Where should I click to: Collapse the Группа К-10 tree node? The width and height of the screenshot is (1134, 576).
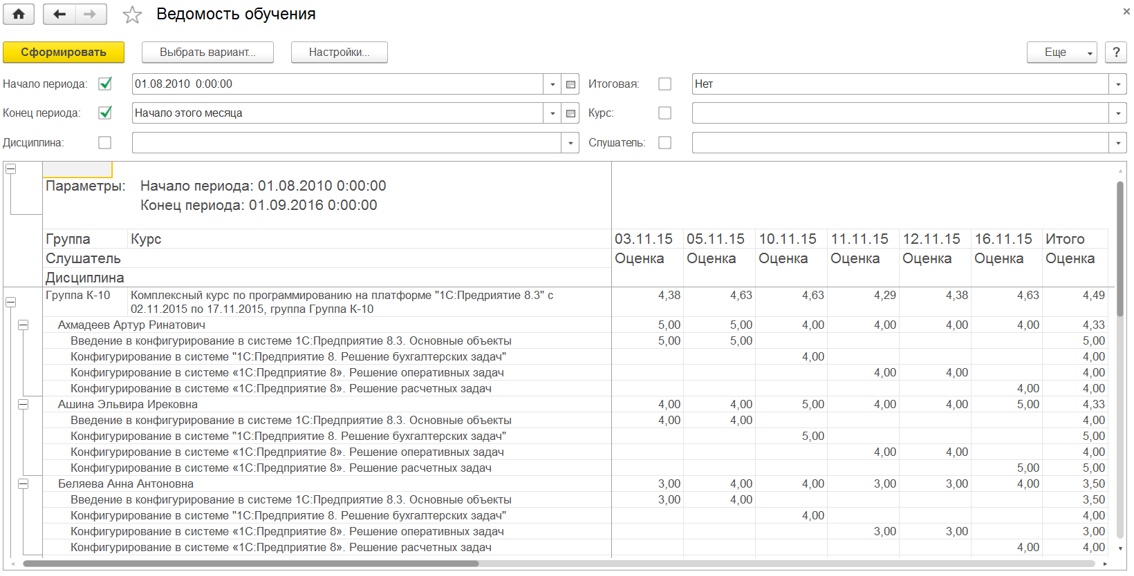click(x=10, y=302)
